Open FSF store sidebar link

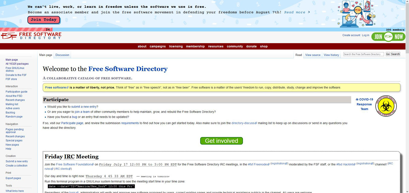[11, 79]
